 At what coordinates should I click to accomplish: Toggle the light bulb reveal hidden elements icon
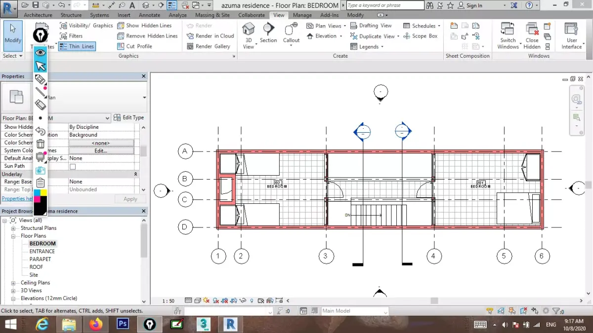point(252,300)
